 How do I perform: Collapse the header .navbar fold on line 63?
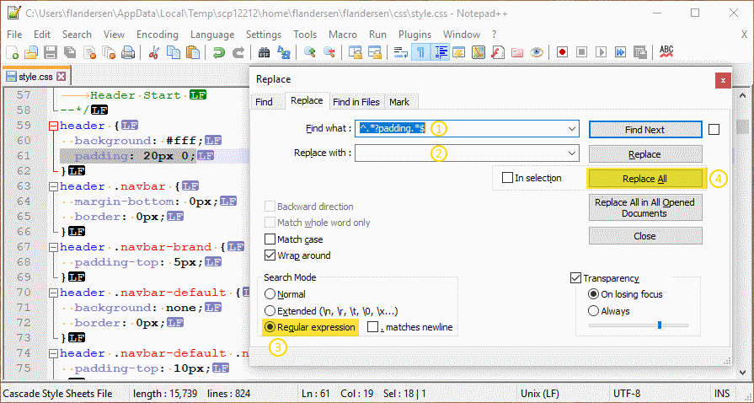53,186
